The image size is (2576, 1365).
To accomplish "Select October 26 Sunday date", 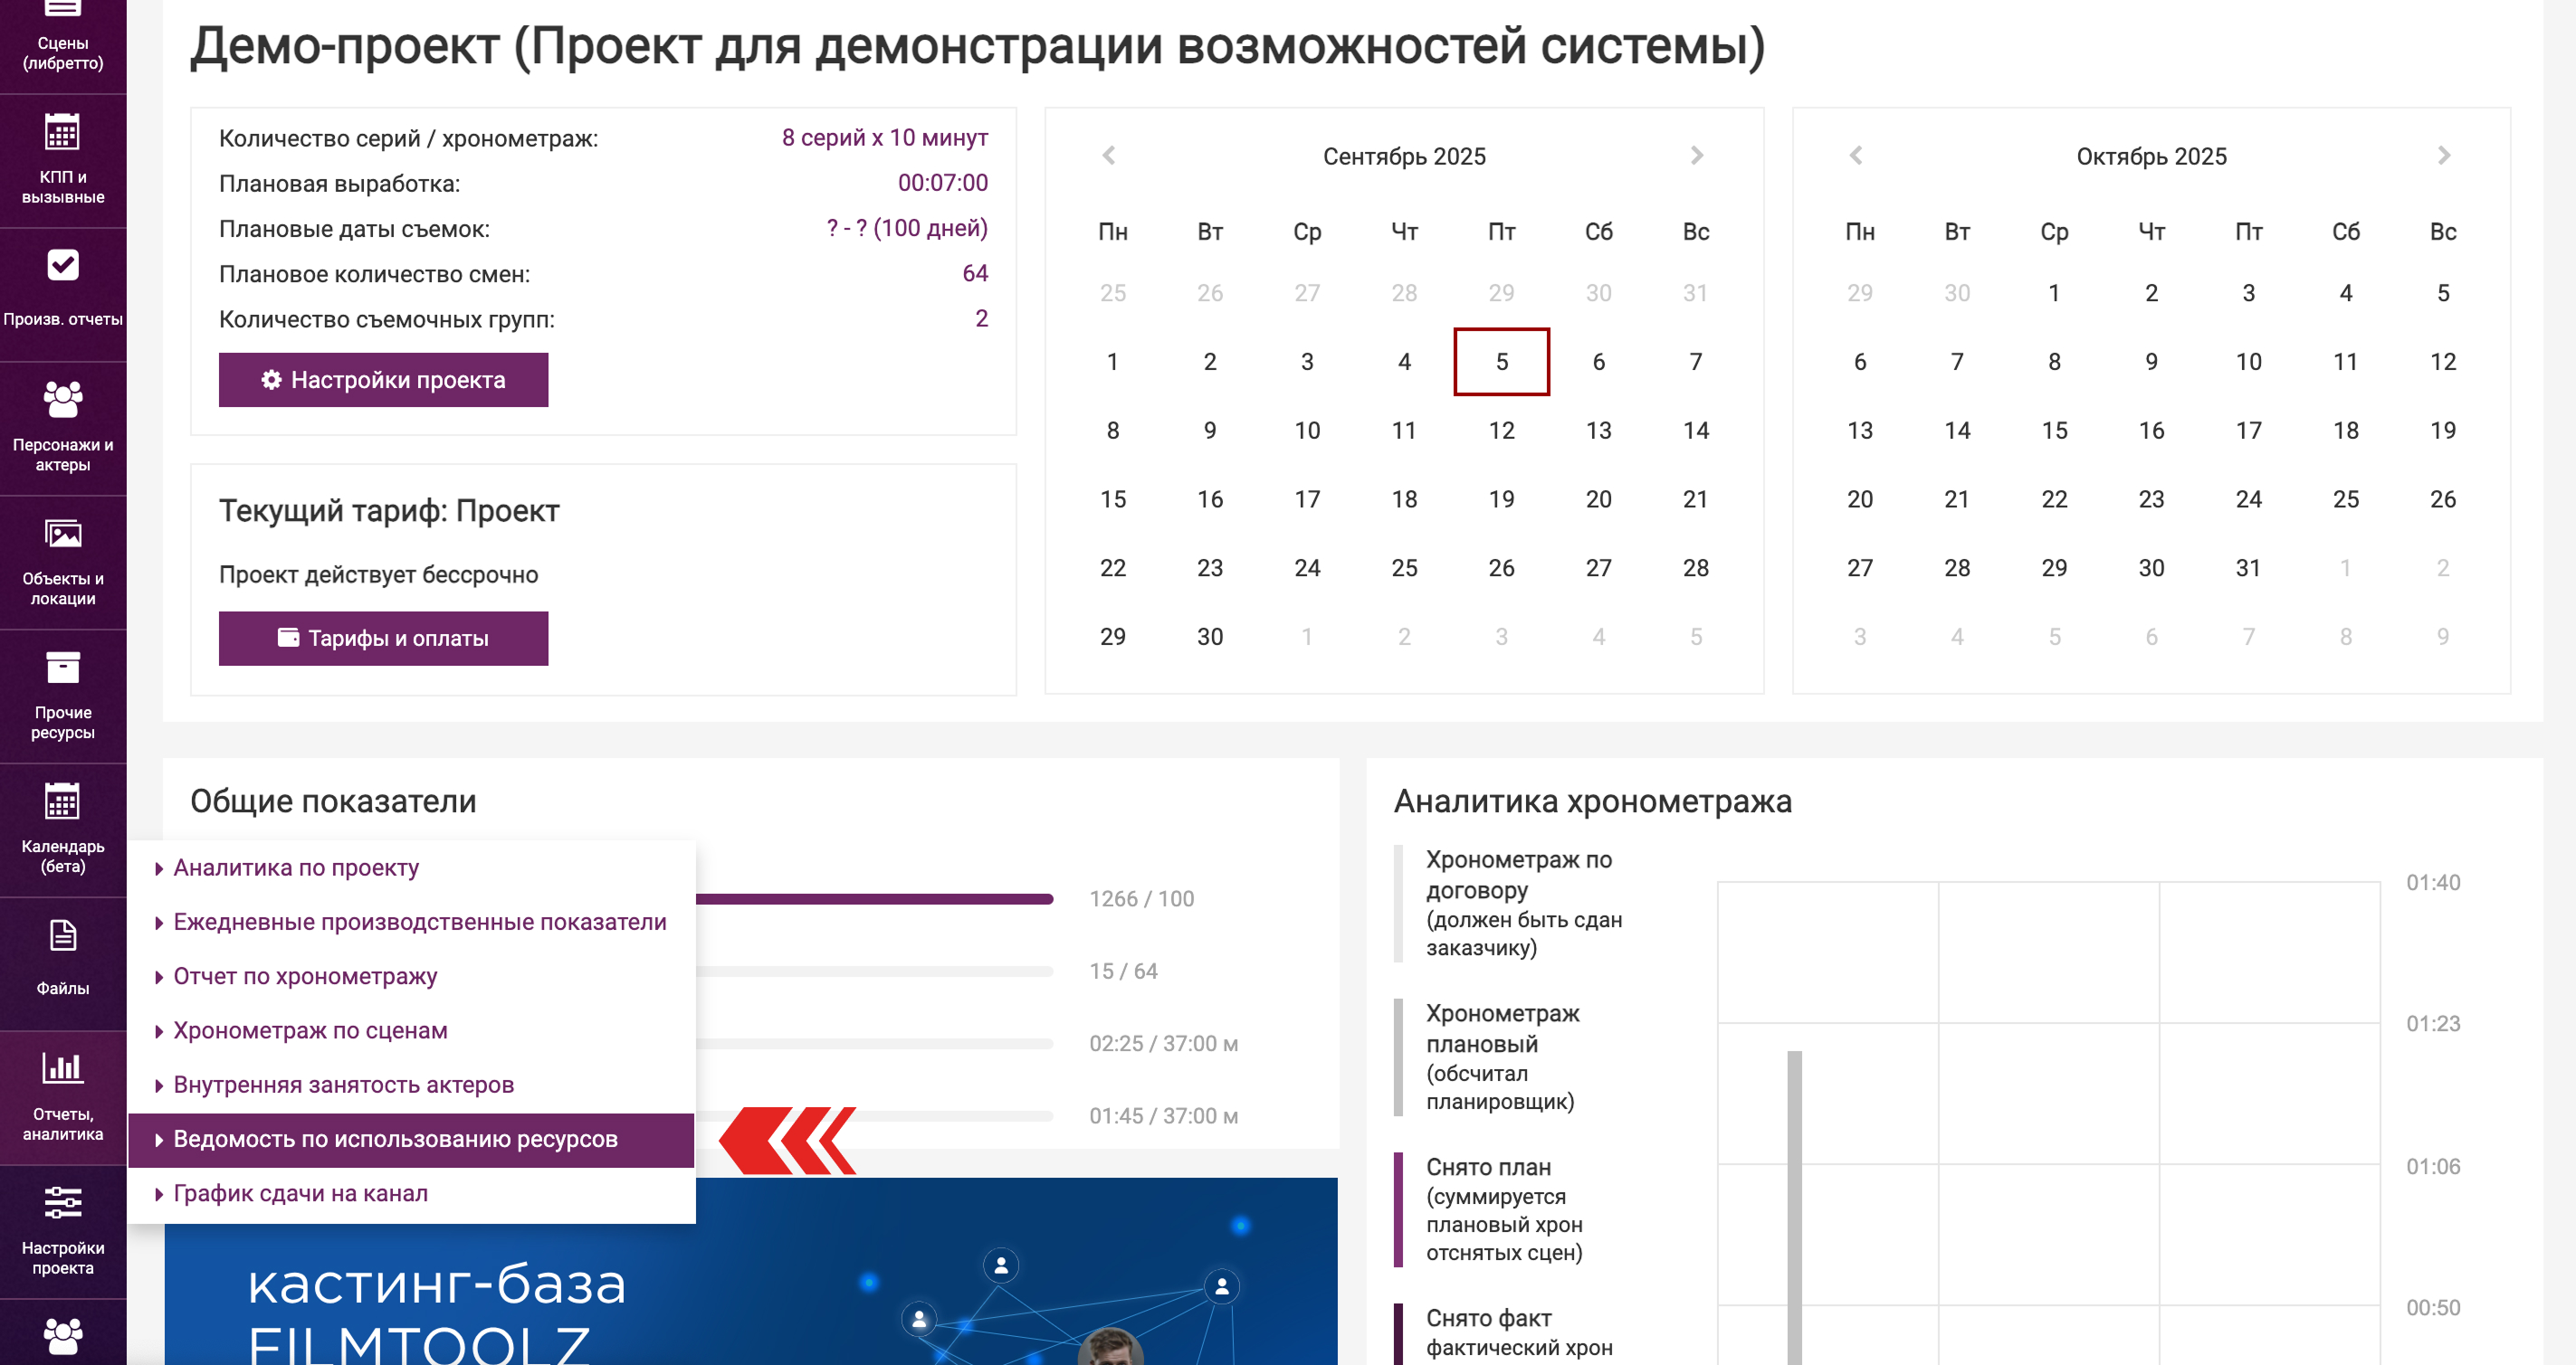I will pos(2443,499).
